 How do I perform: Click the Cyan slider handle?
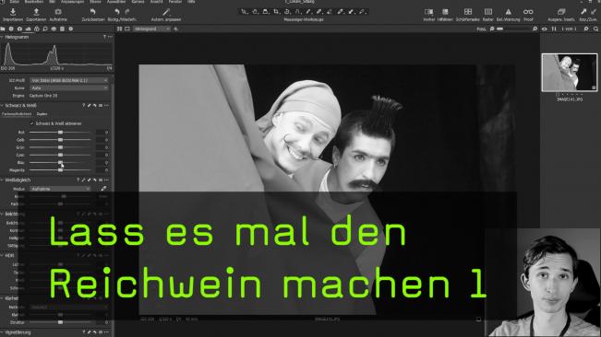pyautogui.click(x=60, y=155)
